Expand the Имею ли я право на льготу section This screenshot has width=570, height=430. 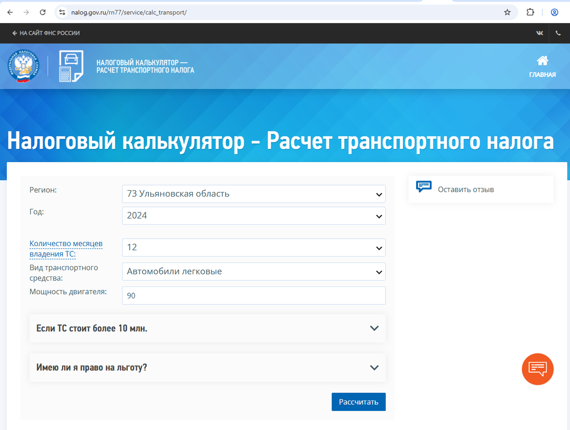[208, 368]
